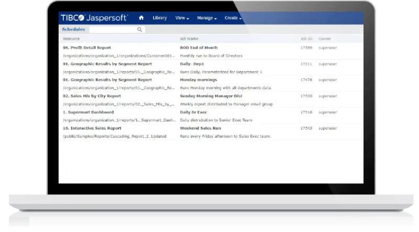Viewport: 419px width, 232px height.
Task: Open 06. Profit Detail Report resource
Action: coord(87,48)
